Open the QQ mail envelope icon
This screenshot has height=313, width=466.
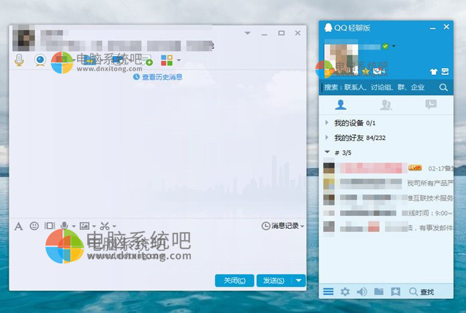click(x=378, y=72)
